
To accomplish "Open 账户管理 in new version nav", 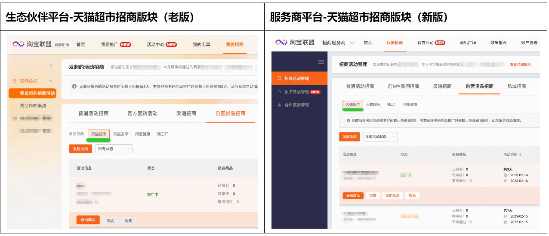I will click(529, 43).
